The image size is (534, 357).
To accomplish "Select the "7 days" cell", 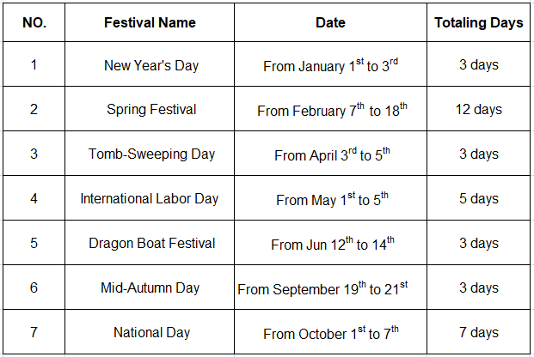I will point(479,333).
